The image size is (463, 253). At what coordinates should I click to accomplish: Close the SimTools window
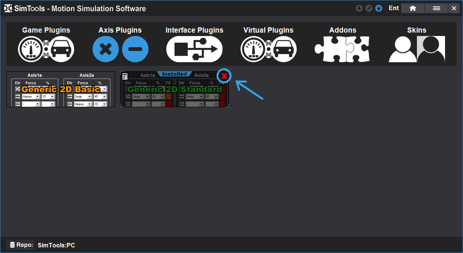(x=454, y=8)
